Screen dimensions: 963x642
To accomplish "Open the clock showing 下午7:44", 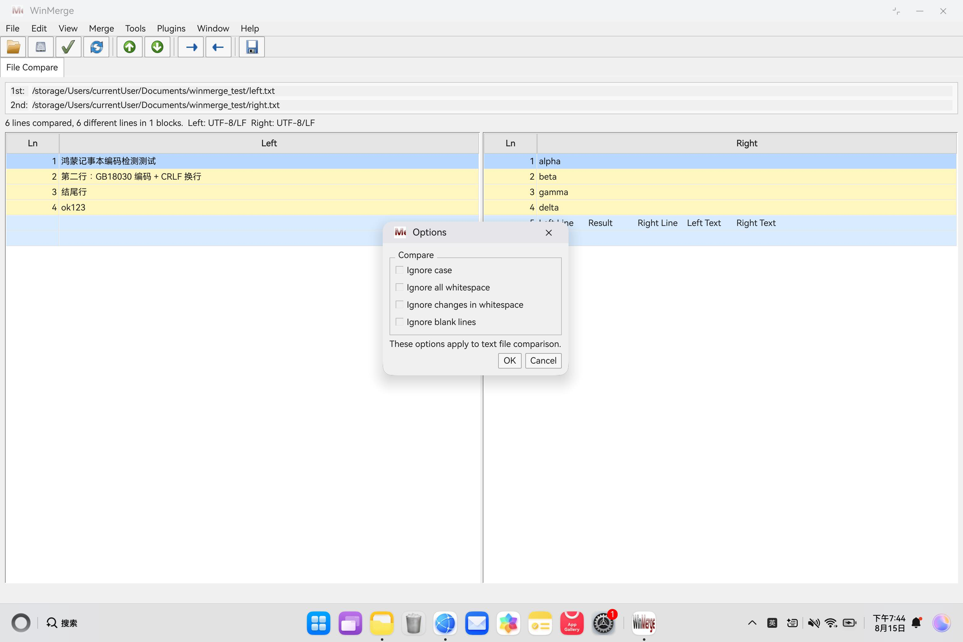I will pos(889,623).
